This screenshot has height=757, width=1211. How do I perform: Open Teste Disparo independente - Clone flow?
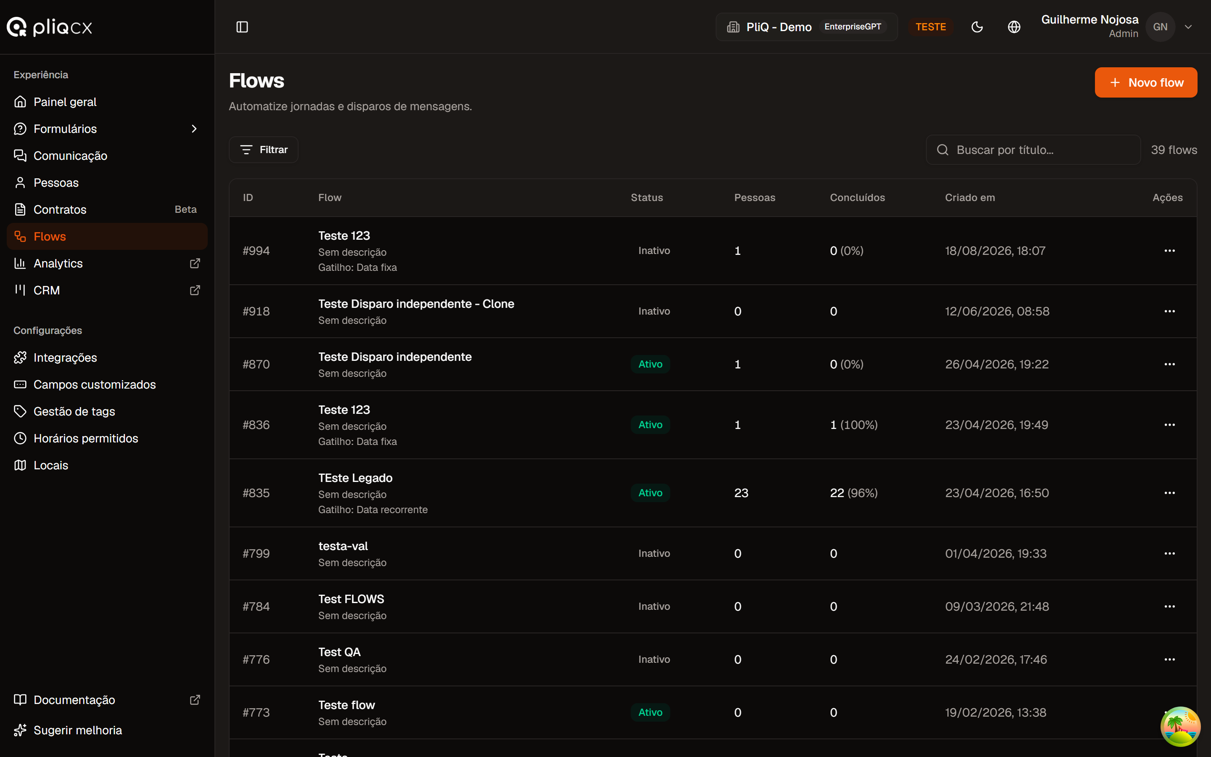point(416,304)
